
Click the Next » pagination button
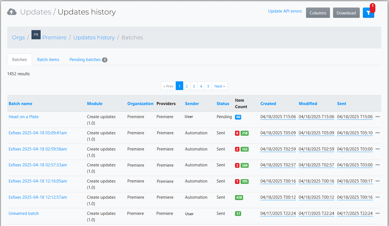click(220, 86)
